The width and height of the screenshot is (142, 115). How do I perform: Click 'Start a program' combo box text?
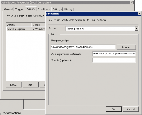75,29
